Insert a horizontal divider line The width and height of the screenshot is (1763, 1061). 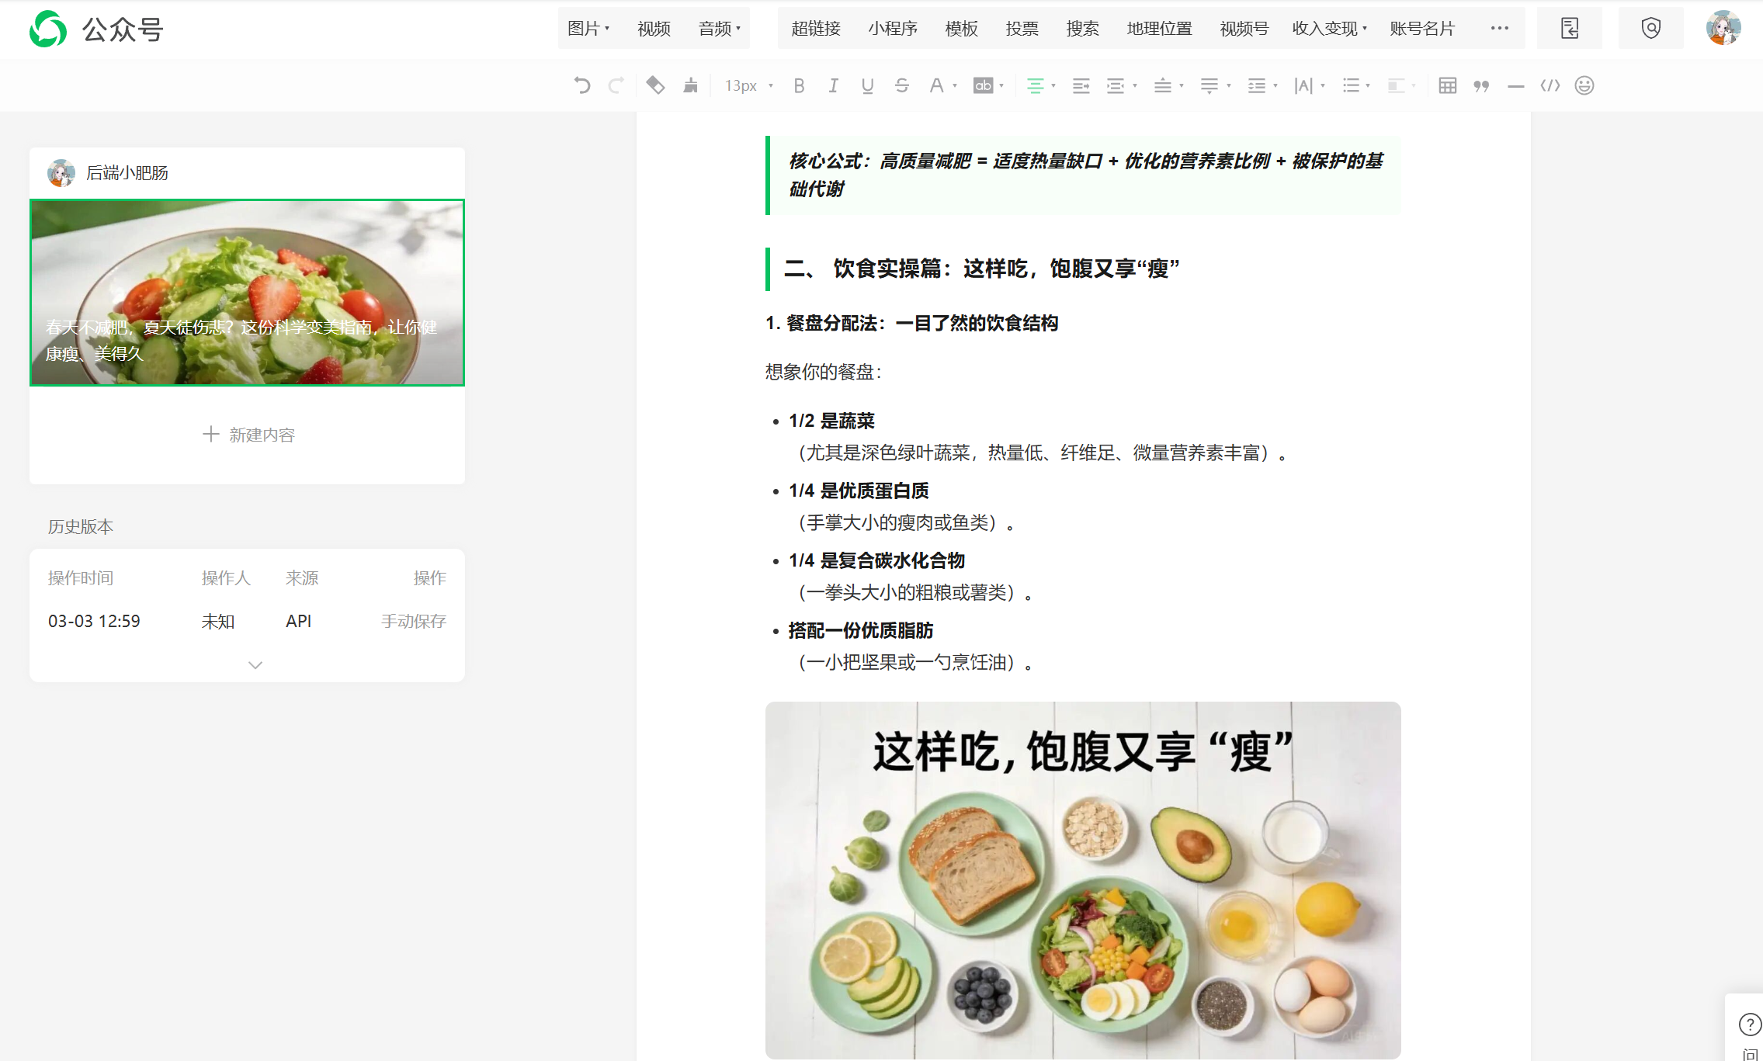click(1515, 86)
